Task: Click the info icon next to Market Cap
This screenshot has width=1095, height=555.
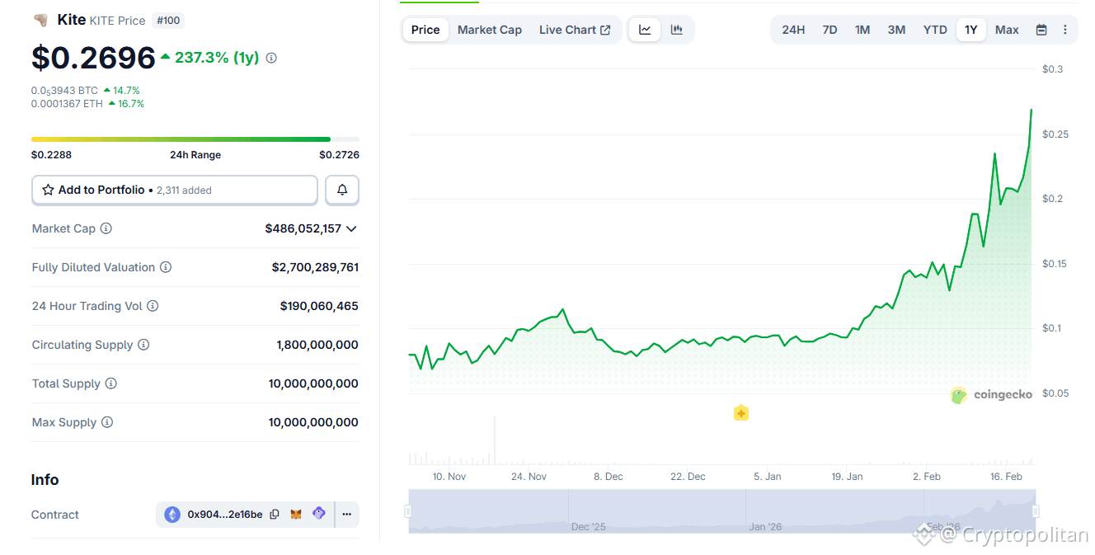Action: pos(107,228)
